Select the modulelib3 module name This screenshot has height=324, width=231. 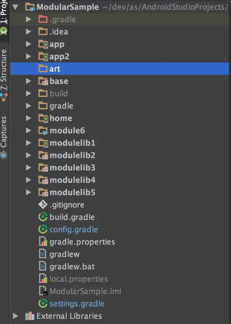tap(72, 168)
